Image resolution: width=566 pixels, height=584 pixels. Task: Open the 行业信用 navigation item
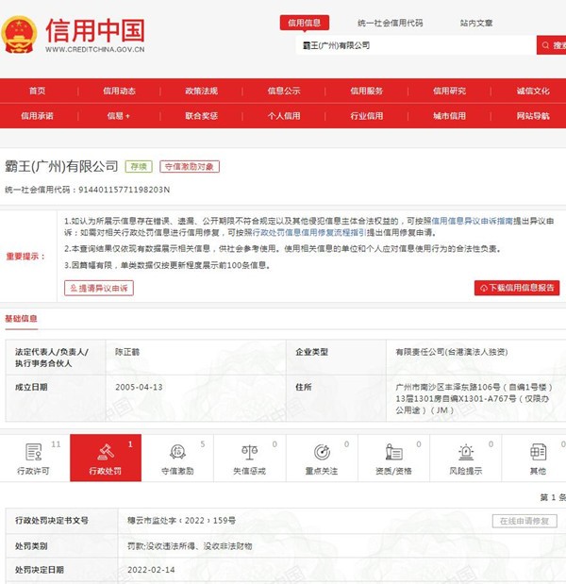pyautogui.click(x=366, y=116)
